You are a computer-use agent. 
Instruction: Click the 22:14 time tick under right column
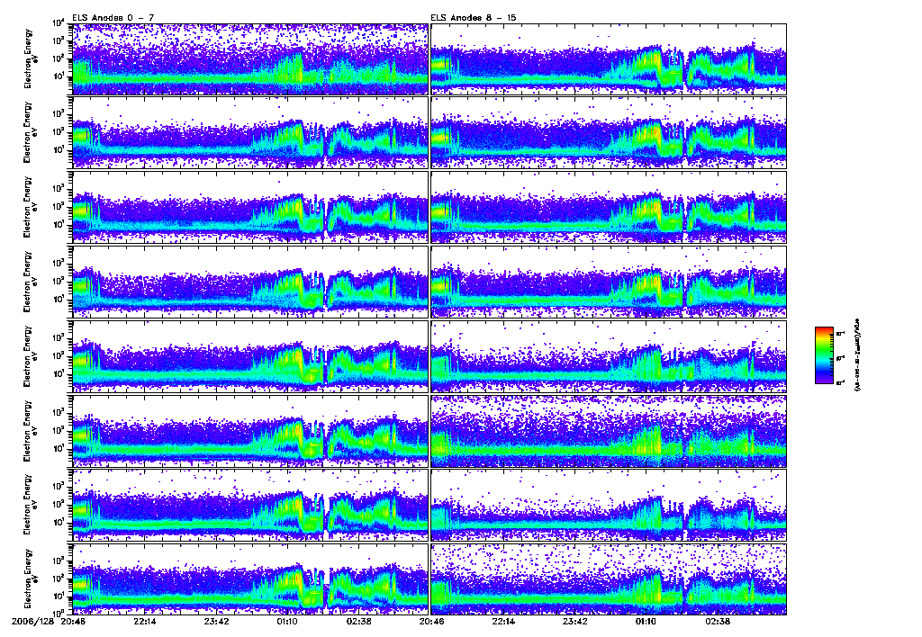503,622
